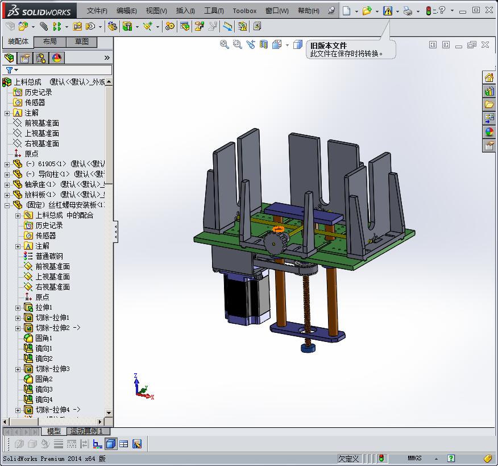Viewport: 498px width, 466px height.
Task: Switch to the ConfigurationManager tab
Action: point(41,58)
